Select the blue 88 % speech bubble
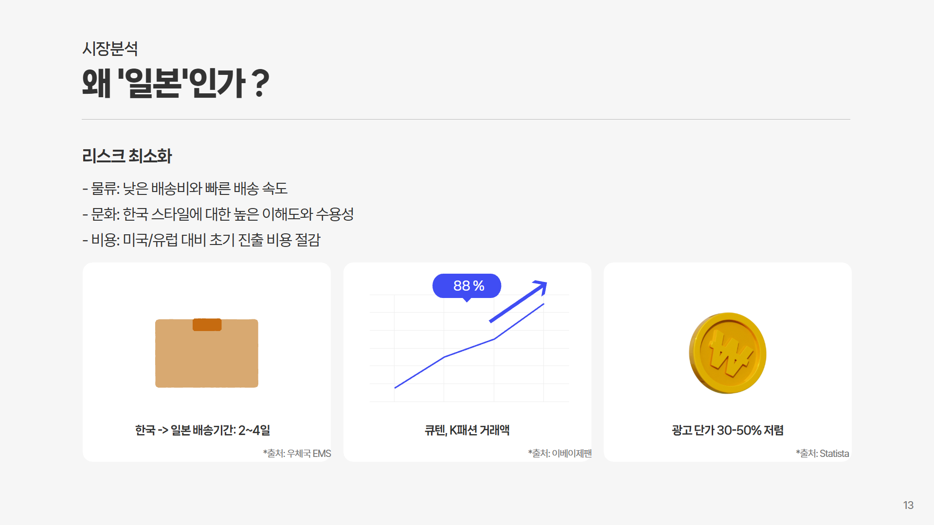Image resolution: width=934 pixels, height=525 pixels. 467,286
